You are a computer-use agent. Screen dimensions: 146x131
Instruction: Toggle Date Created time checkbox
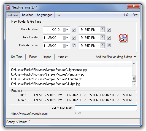tap(109, 38)
